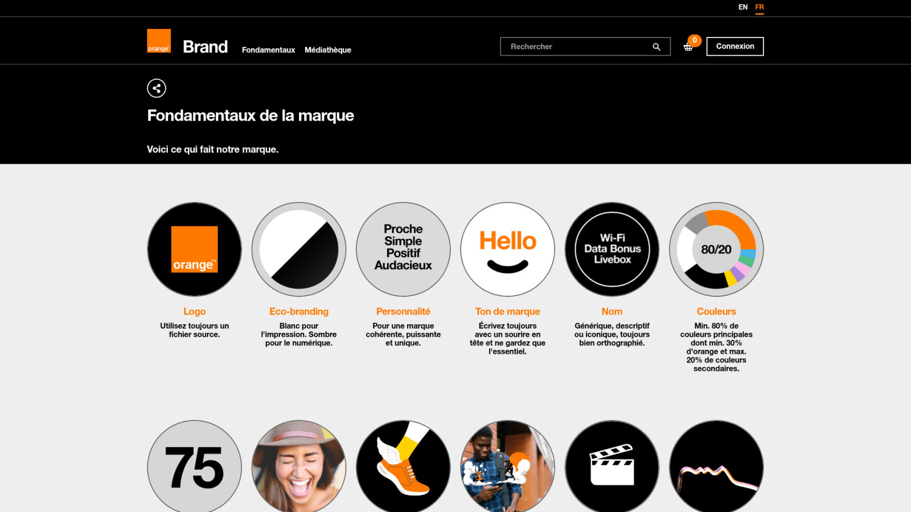The height and width of the screenshot is (512, 911).
Task: Go to Brand home title
Action: [x=205, y=47]
